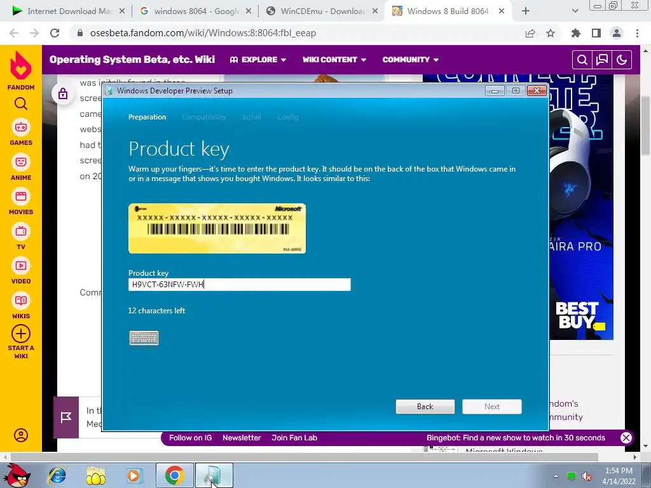The width and height of the screenshot is (651, 488).
Task: Expand the Wiki Content menu
Action: (x=334, y=60)
